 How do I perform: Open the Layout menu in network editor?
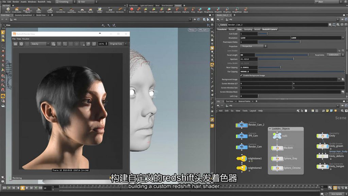coord(253,111)
